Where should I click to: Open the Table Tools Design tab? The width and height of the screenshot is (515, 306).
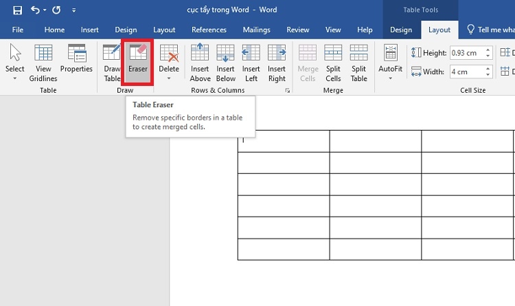pyautogui.click(x=401, y=30)
